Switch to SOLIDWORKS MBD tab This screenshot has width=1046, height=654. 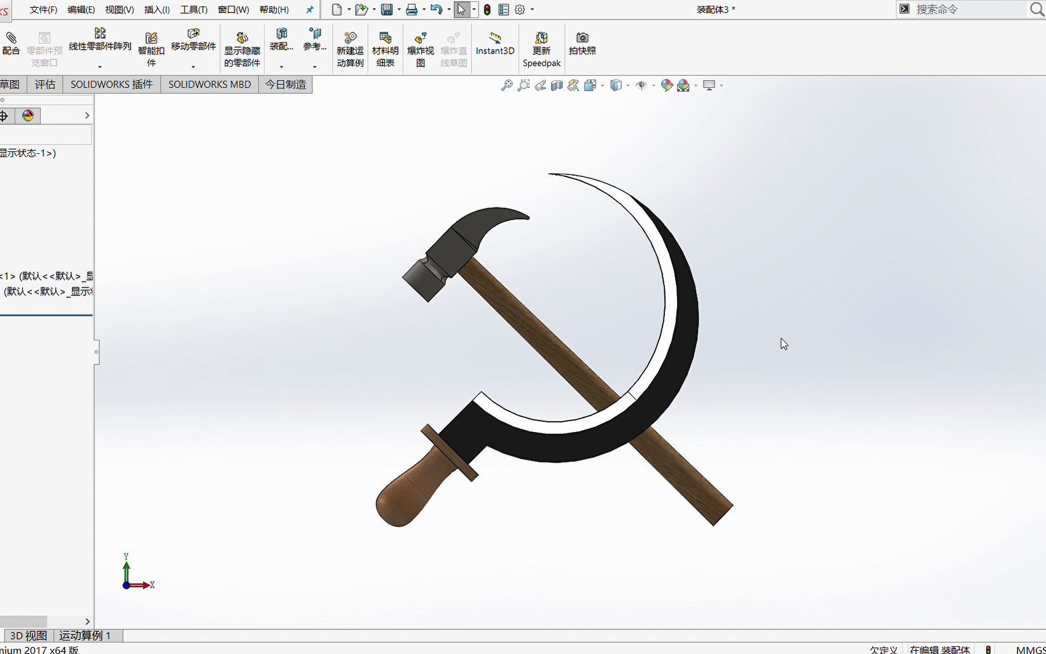point(209,84)
